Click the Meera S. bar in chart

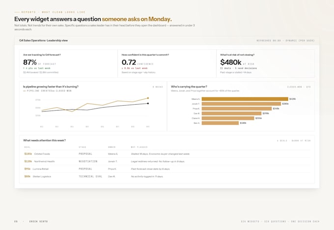click(x=245, y=99)
